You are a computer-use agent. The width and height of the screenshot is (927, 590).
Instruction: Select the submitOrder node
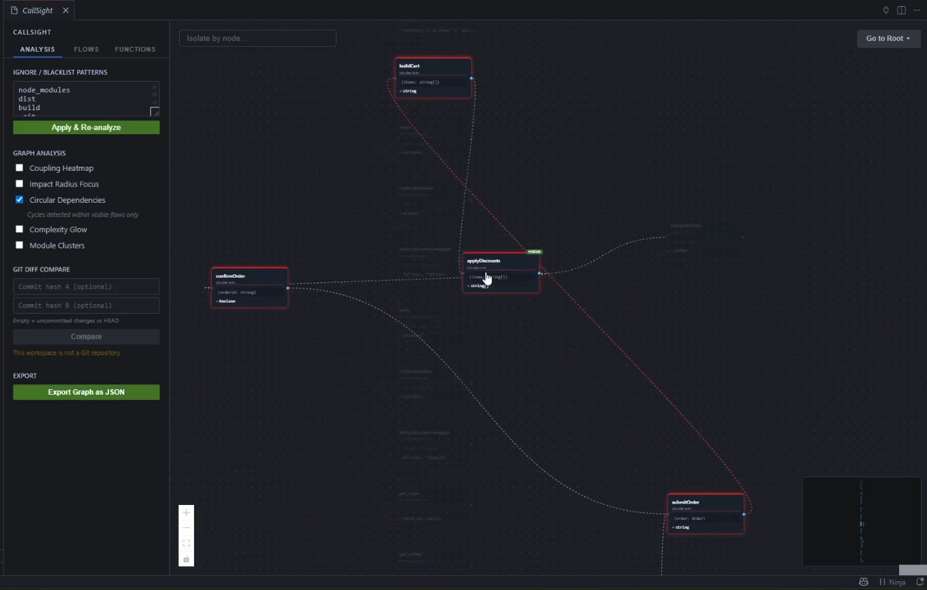[706, 514]
